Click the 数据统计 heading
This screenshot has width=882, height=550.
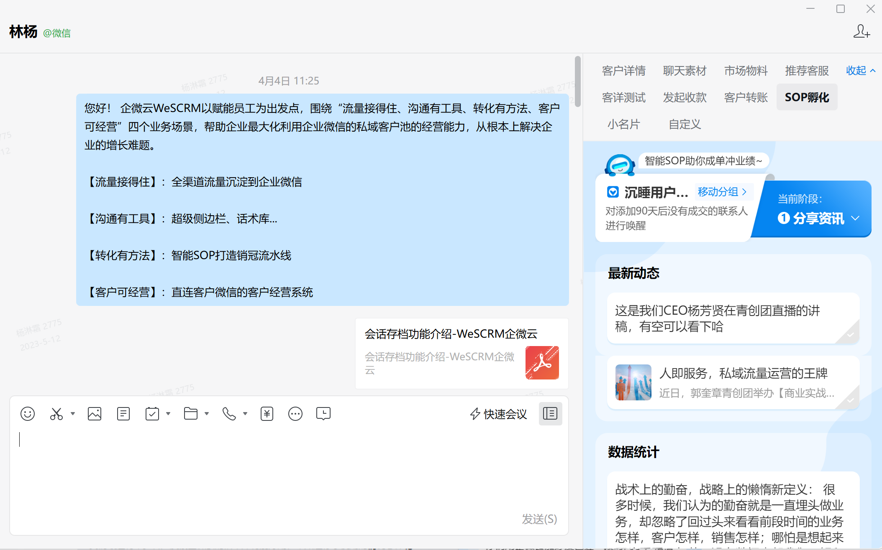tap(633, 452)
